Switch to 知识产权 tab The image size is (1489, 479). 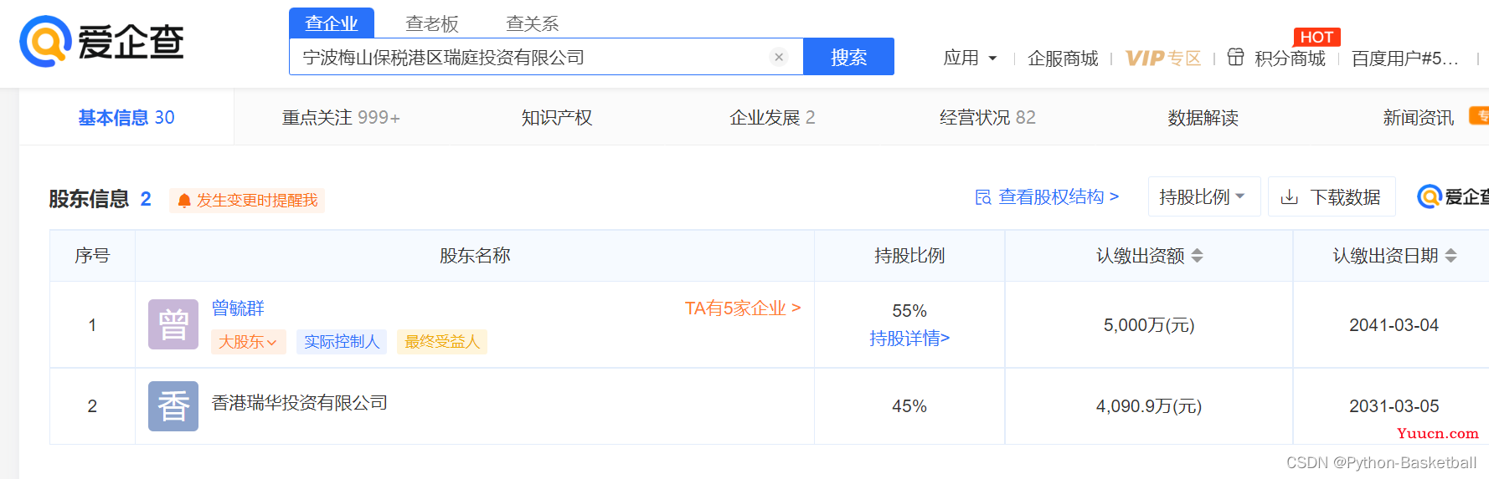click(x=557, y=118)
